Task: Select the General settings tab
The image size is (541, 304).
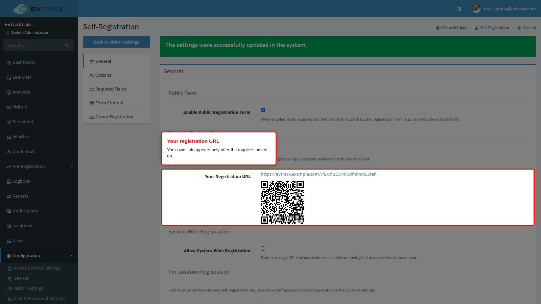Action: [116, 61]
